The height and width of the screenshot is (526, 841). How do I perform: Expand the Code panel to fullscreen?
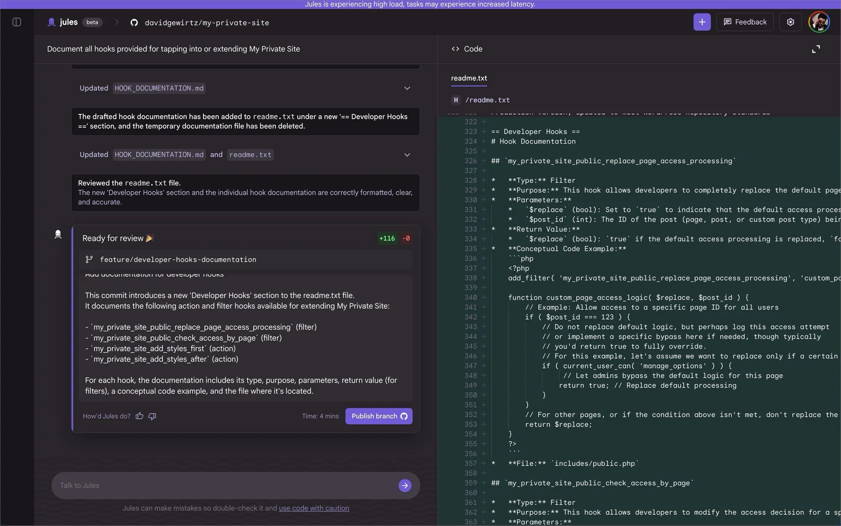[816, 49]
